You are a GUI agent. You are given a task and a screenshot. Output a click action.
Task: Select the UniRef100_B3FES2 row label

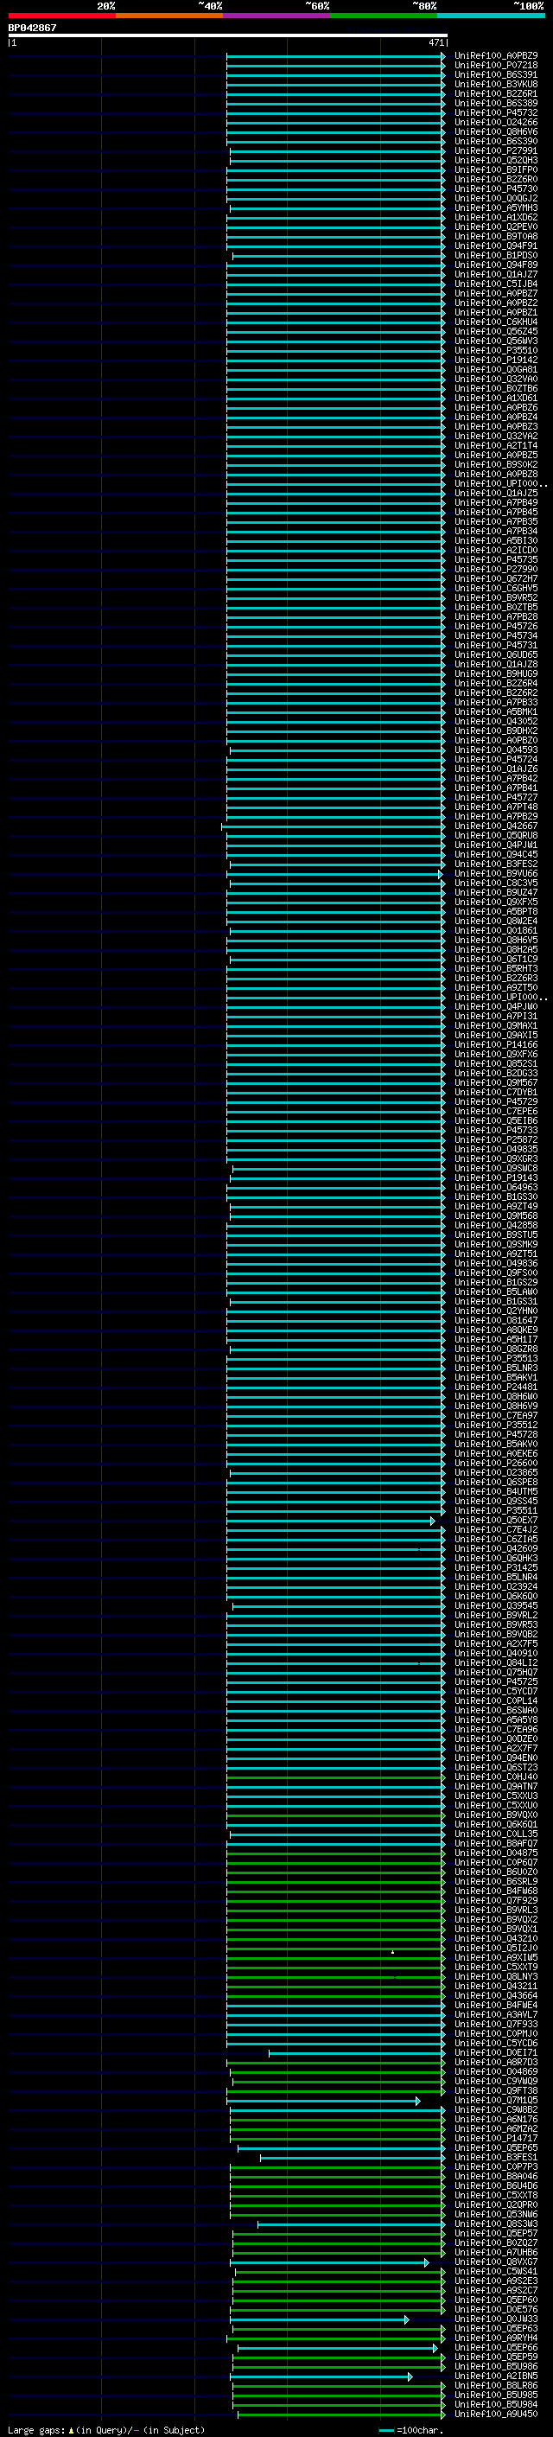[496, 864]
